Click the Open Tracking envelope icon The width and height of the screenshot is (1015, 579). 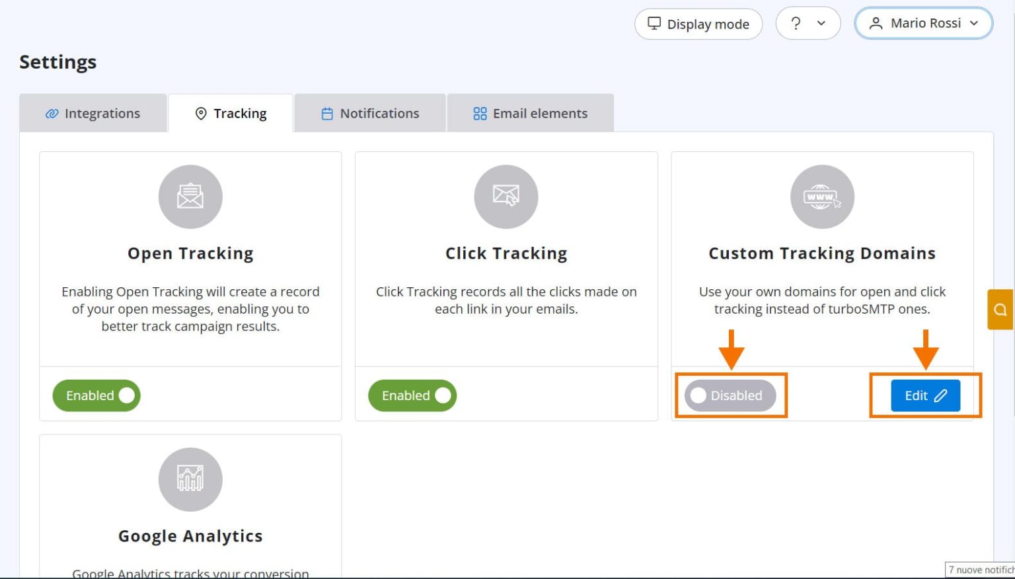tap(190, 197)
